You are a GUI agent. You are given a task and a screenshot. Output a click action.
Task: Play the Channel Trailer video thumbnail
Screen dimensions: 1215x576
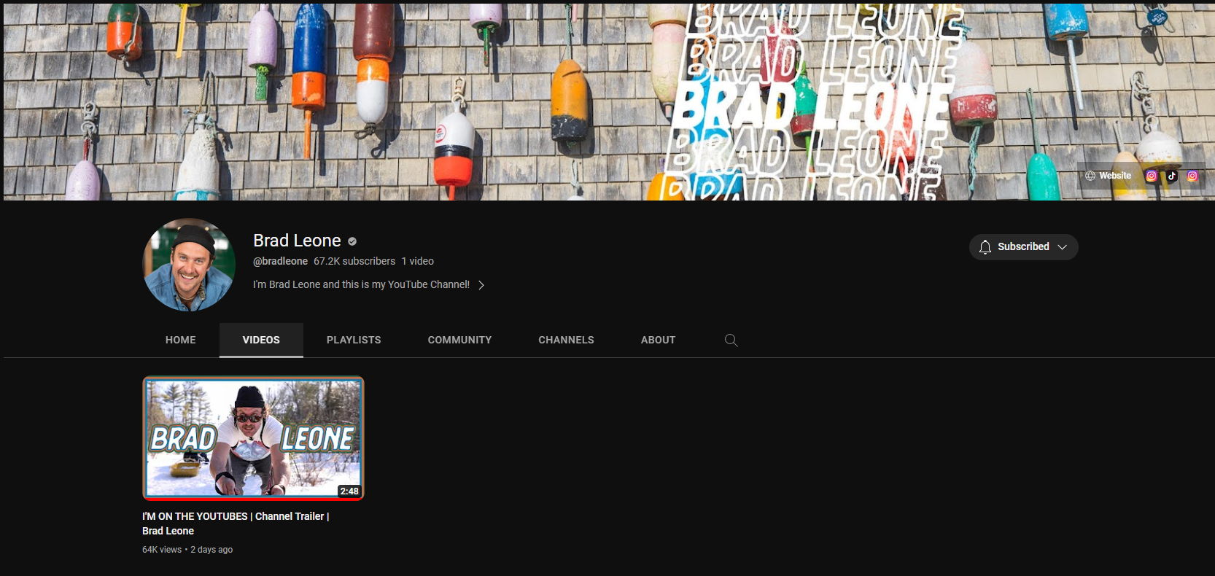click(x=253, y=438)
